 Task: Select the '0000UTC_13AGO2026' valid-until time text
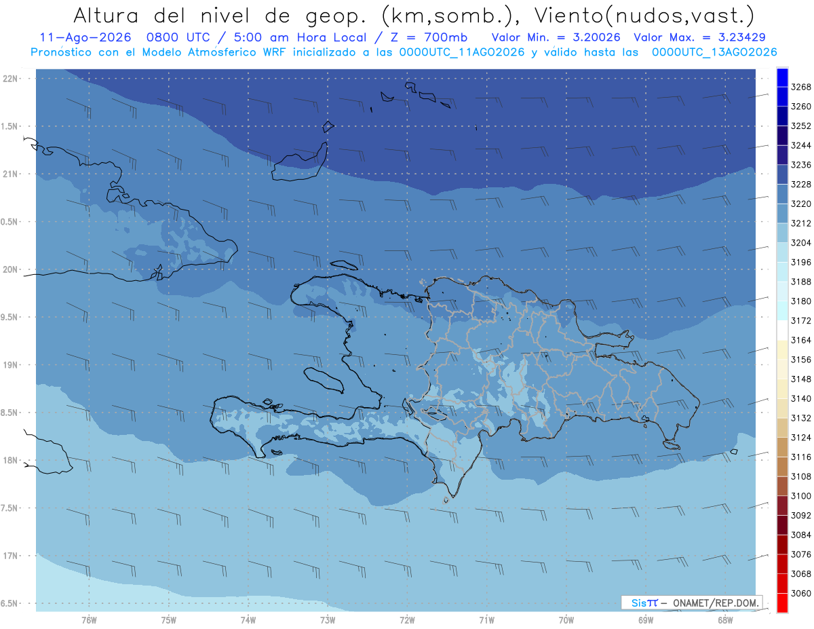point(714,52)
